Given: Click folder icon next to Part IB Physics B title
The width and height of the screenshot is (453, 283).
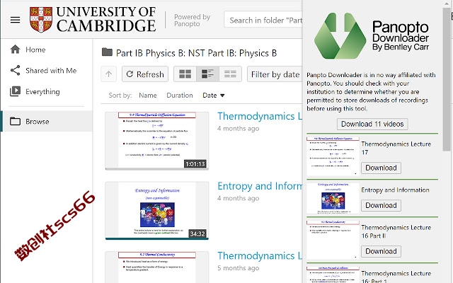Looking at the screenshot, I should pos(107,52).
